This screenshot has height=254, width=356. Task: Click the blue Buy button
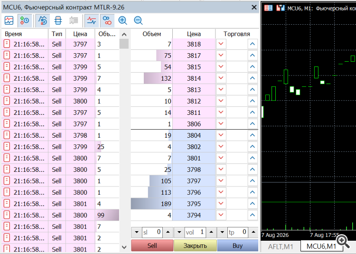237,245
